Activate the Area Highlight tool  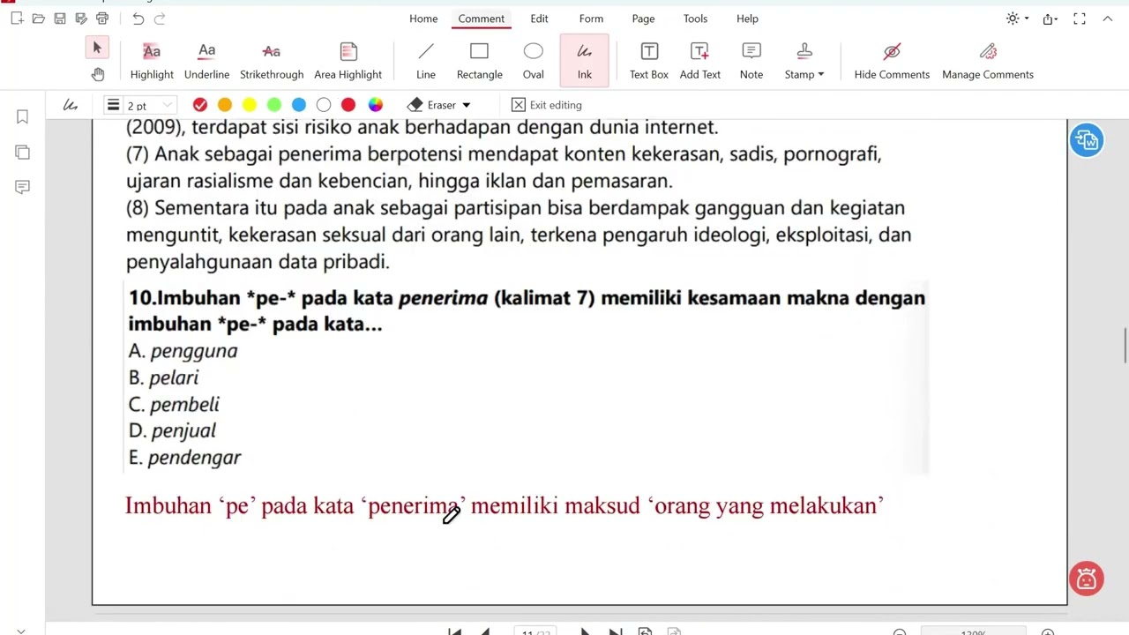[x=348, y=62]
